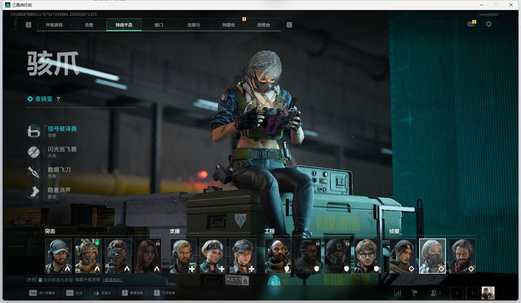
Task: Click the 数据飞刀 skill name
Action: click(x=59, y=169)
